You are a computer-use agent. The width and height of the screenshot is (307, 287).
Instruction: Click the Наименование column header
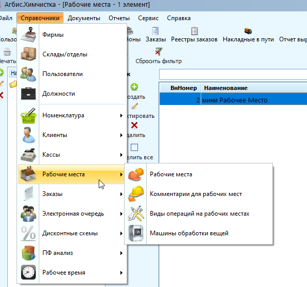click(254, 88)
